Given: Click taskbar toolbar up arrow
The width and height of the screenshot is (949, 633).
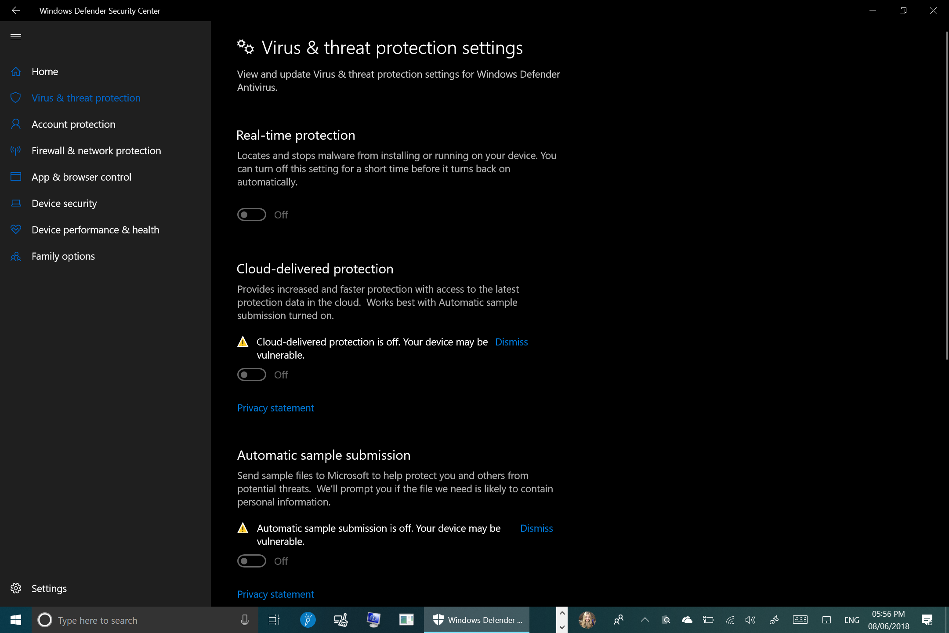Looking at the screenshot, I should pos(562,613).
